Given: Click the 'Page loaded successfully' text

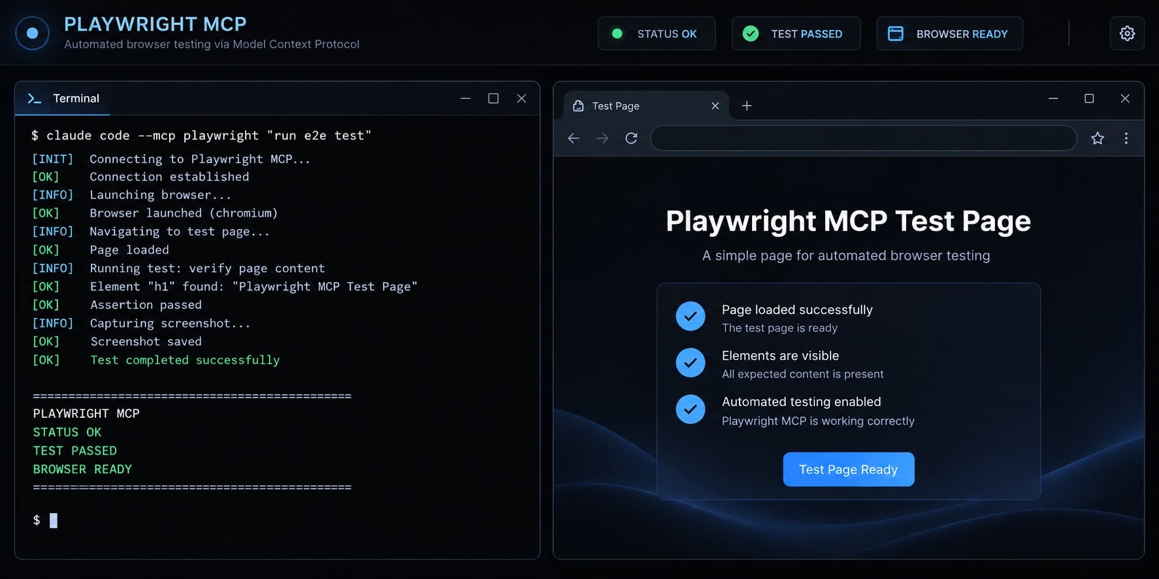Looking at the screenshot, I should tap(797, 310).
